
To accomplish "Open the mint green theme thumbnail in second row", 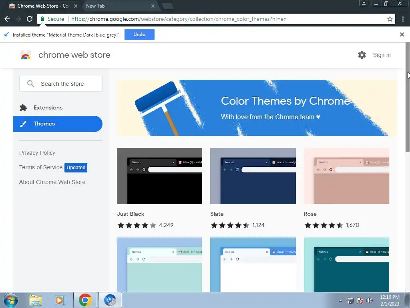I will [159, 265].
